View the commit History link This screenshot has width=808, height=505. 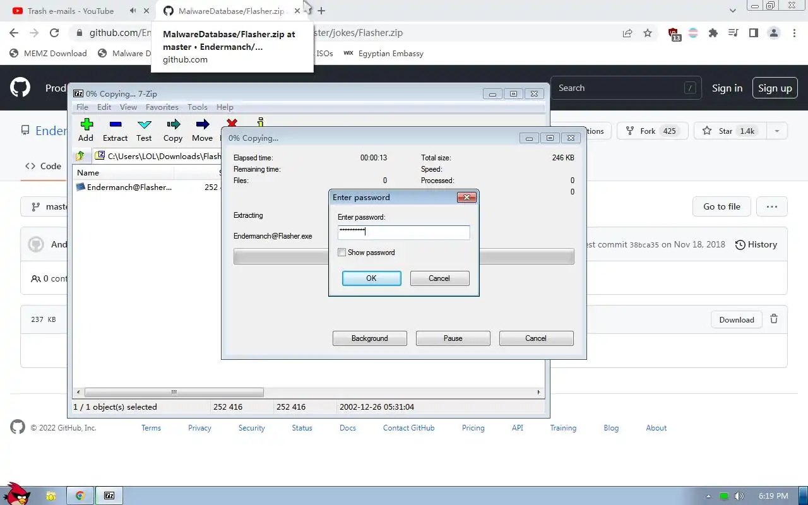click(756, 245)
